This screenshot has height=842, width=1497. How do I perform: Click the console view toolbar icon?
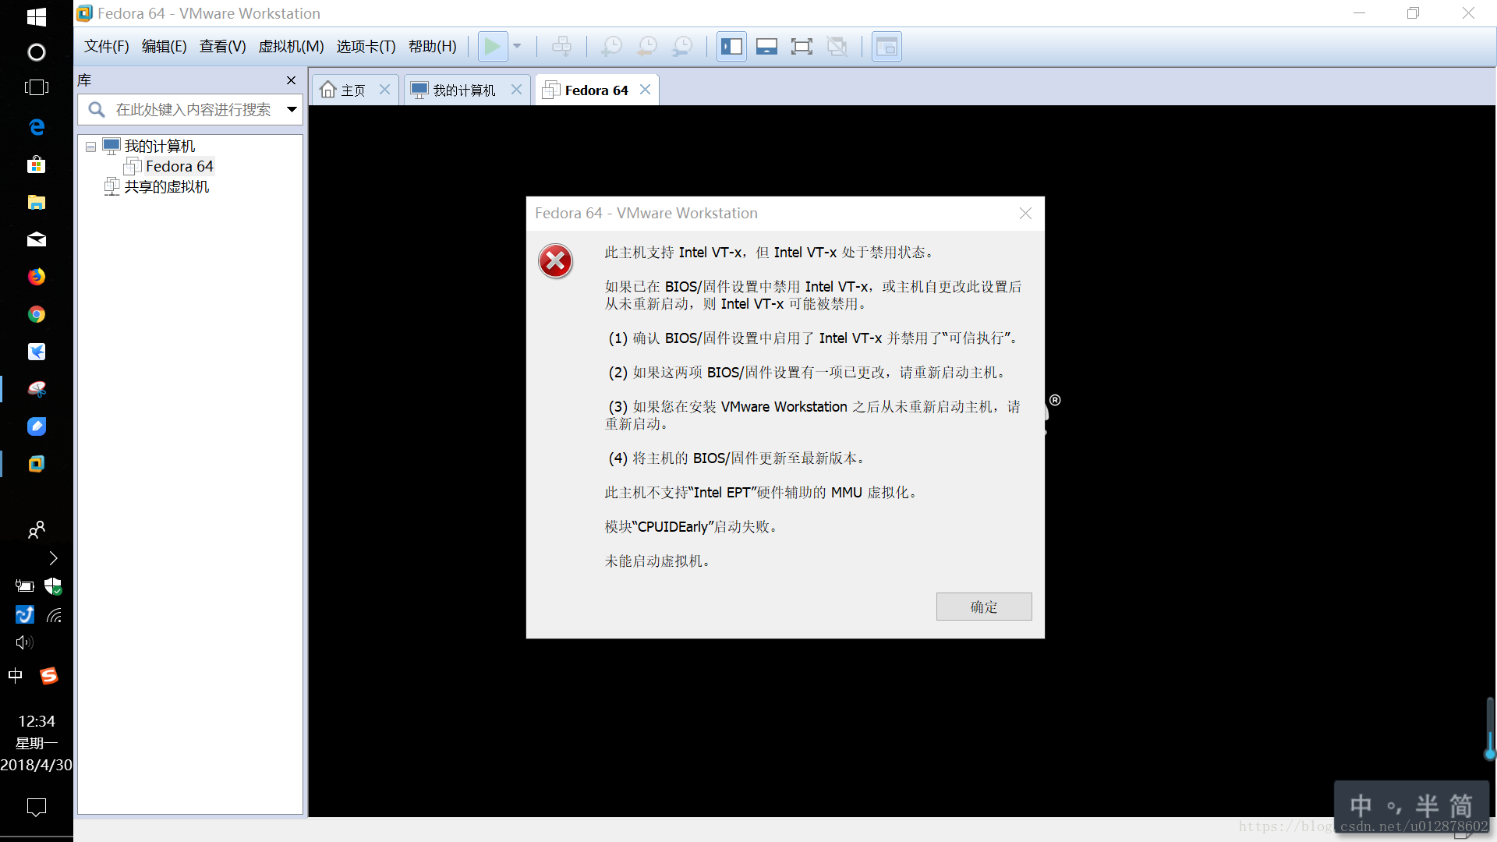coord(887,47)
